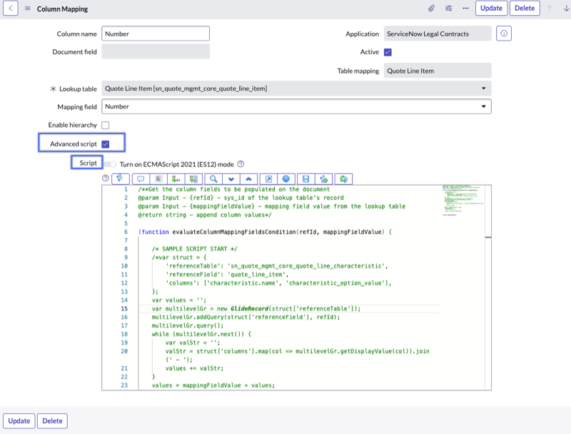
Task: Click the Column Mapping header title
Action: [62, 9]
